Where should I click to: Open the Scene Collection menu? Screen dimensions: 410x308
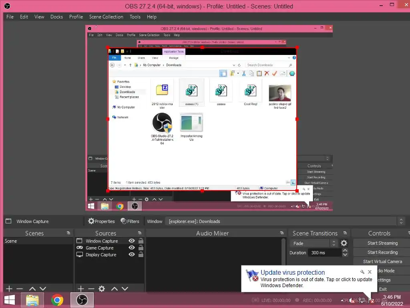coord(106,17)
